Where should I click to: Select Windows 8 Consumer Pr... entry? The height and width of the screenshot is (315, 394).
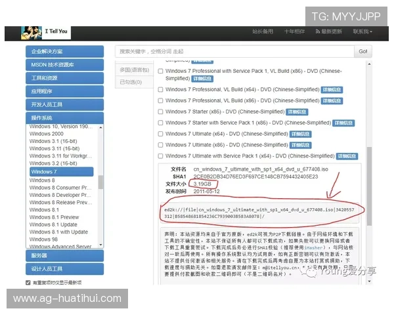[x=60, y=188]
